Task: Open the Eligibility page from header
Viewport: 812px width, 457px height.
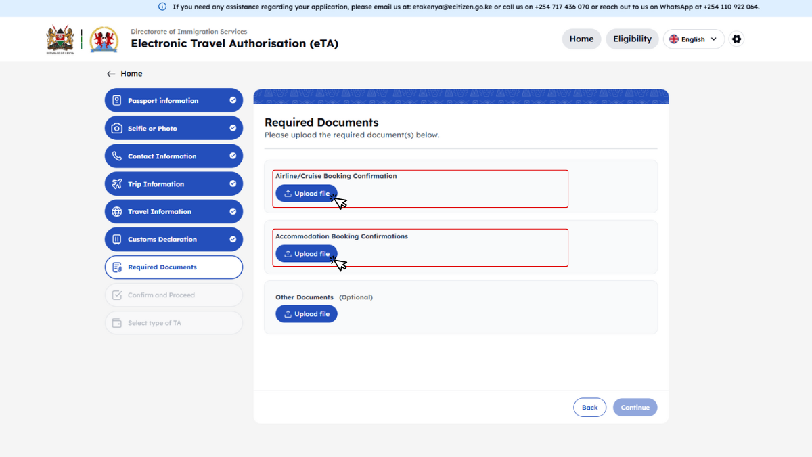Action: point(632,39)
